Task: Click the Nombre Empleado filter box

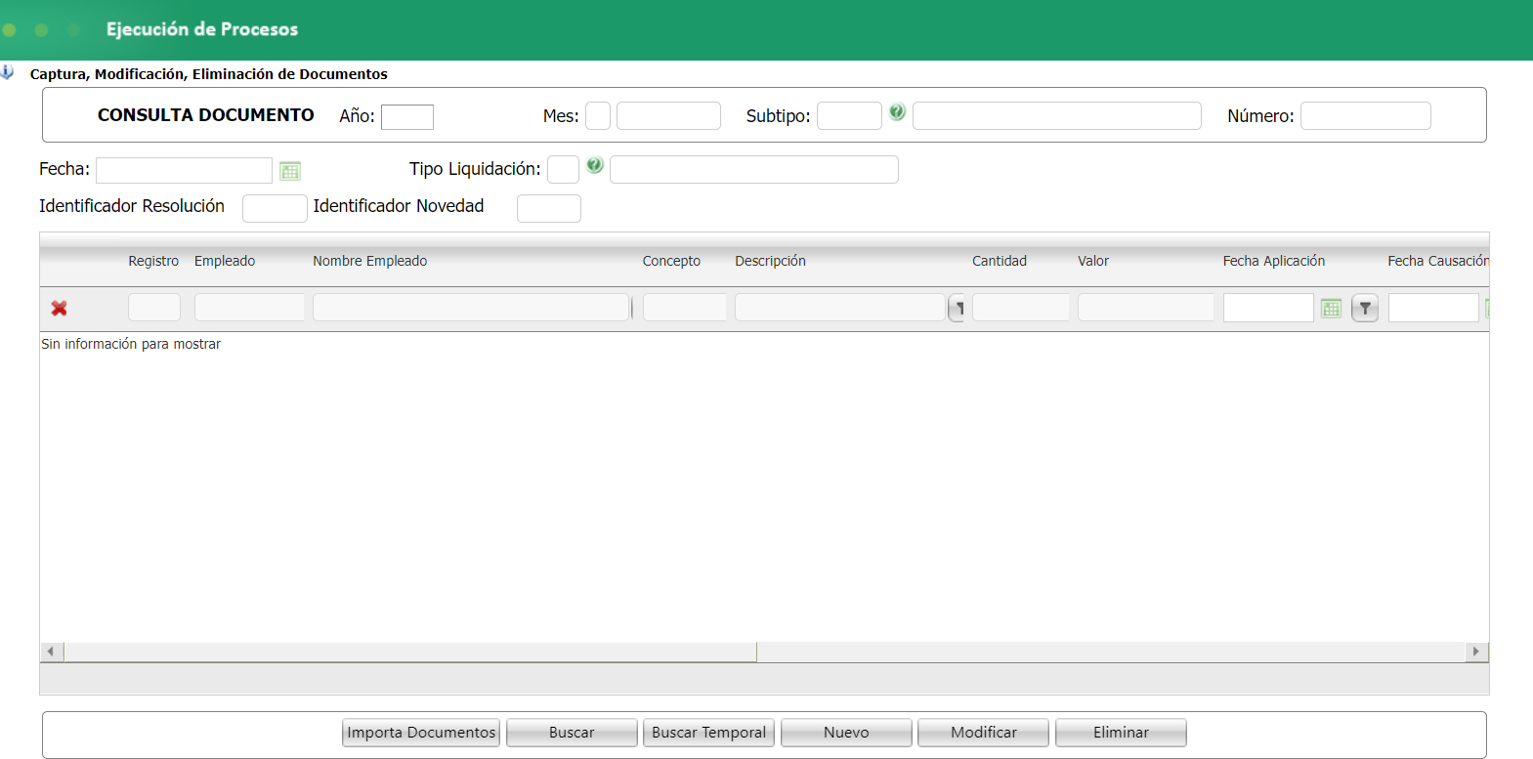Action: click(471, 308)
